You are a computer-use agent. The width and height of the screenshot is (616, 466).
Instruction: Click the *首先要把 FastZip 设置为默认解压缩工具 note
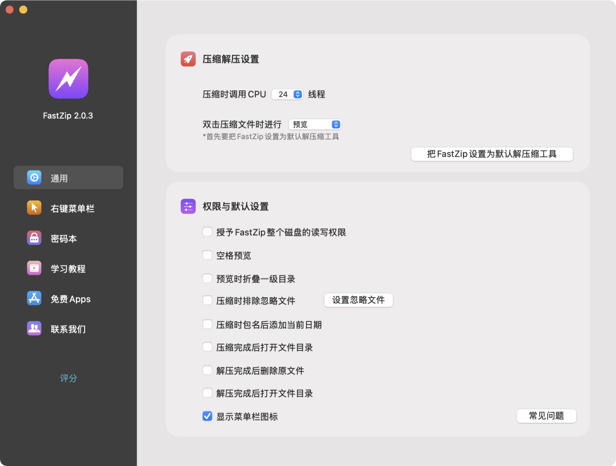pyautogui.click(x=271, y=137)
